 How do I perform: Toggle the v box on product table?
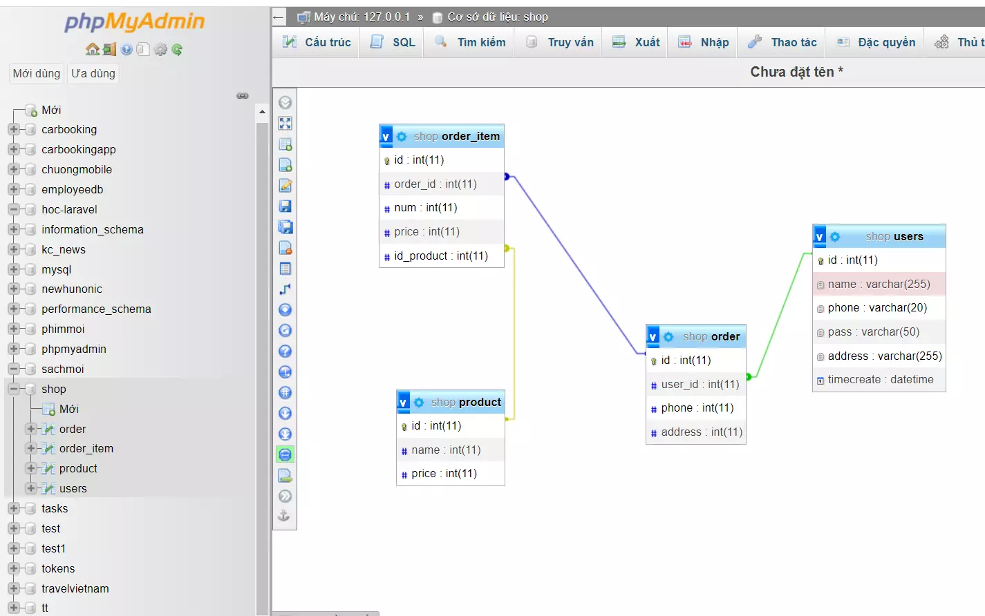404,403
